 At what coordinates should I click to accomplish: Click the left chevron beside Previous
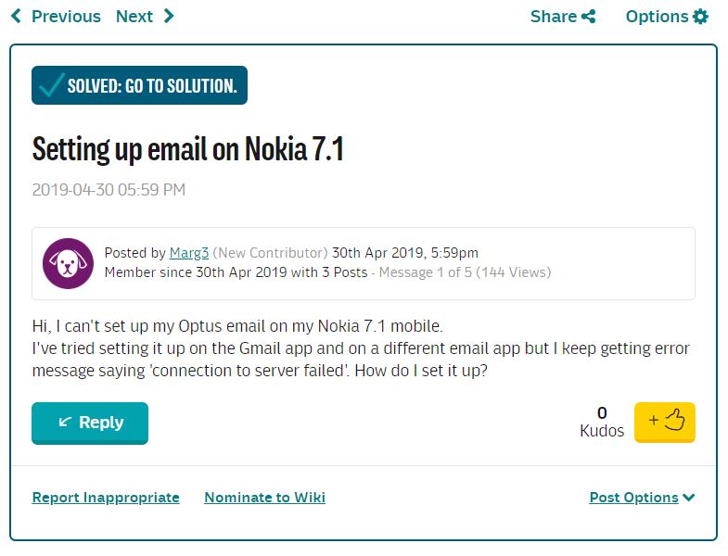[x=16, y=17]
